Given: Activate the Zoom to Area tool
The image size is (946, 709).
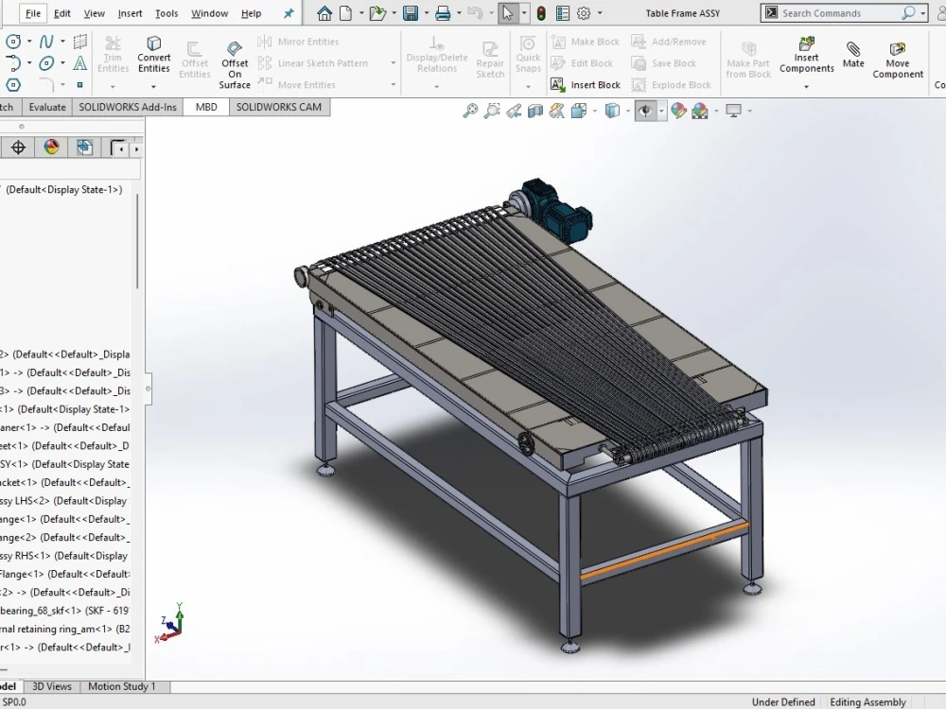Looking at the screenshot, I should click(x=493, y=111).
